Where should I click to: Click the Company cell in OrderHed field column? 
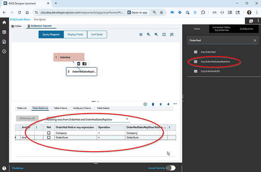click(x=76, y=133)
